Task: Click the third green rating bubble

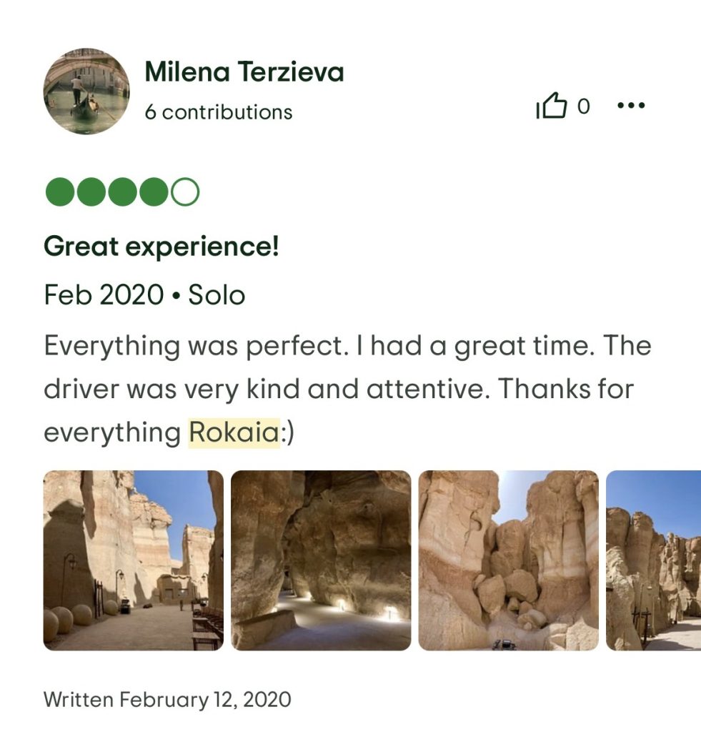Action: tap(122, 192)
